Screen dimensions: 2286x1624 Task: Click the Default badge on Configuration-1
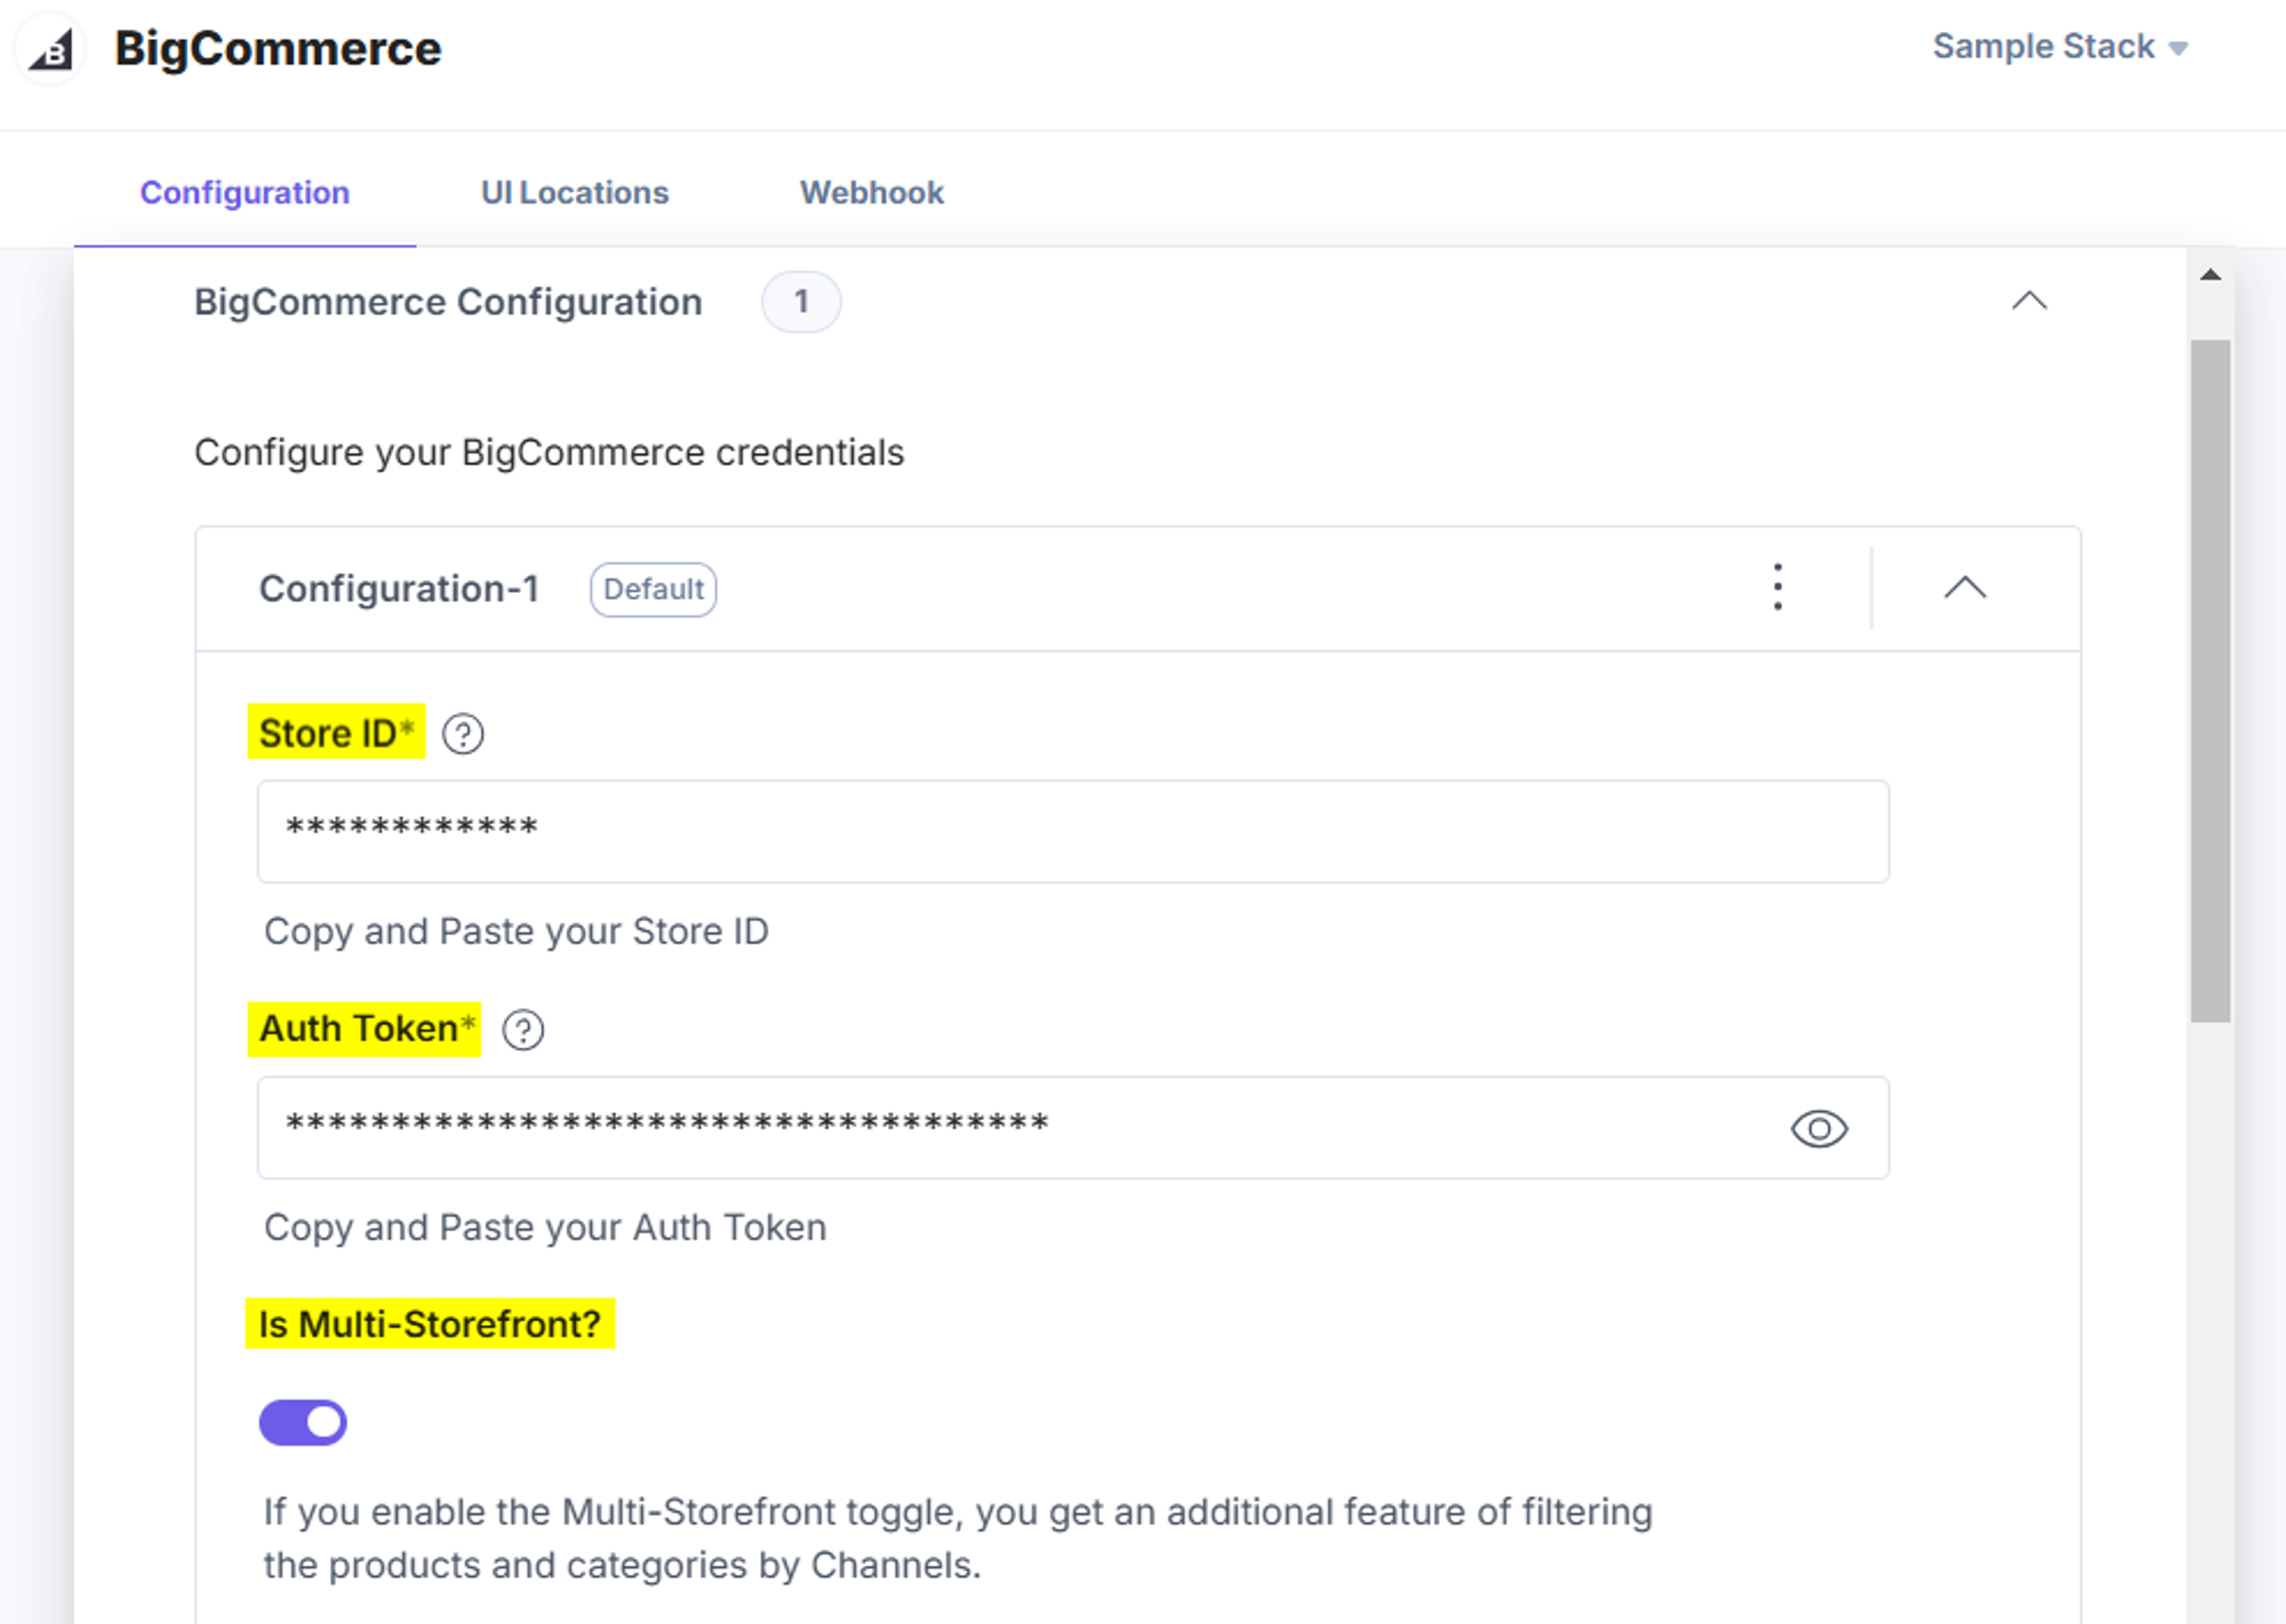tap(653, 589)
